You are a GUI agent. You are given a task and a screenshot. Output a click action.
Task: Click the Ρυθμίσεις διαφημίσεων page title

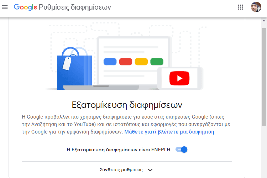point(75,7)
